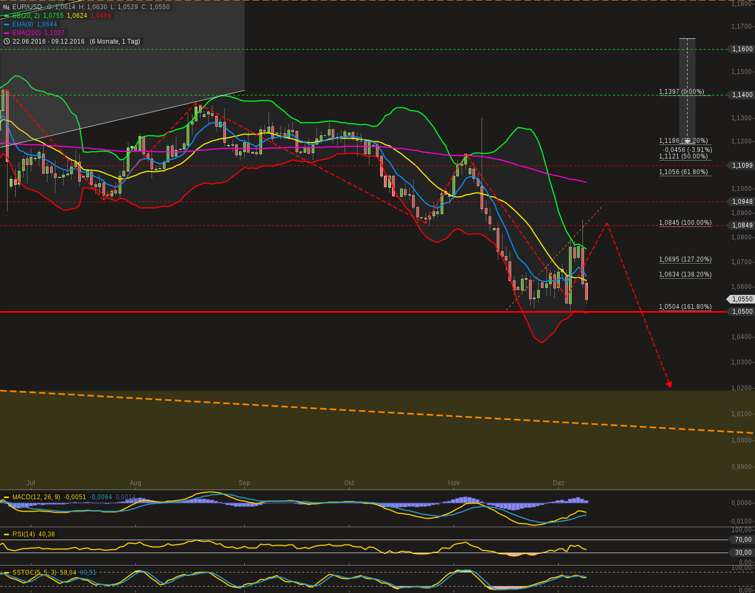Click the red arrowhead of the projected decline

(x=669, y=384)
